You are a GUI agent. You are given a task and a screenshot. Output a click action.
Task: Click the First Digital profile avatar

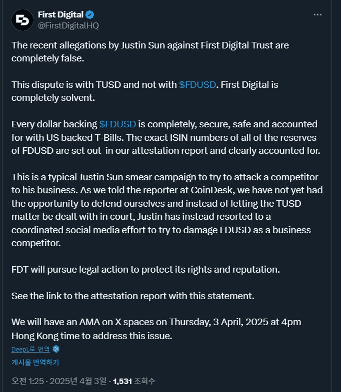coord(22,20)
